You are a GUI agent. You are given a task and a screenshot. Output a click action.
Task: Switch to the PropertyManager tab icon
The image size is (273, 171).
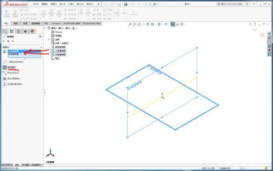coord(12,31)
